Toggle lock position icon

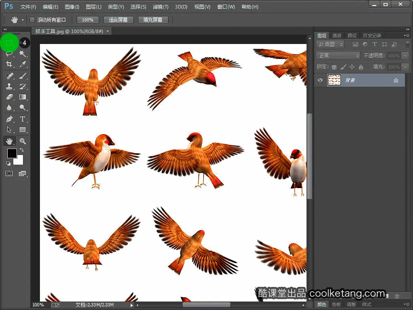[x=352, y=67]
